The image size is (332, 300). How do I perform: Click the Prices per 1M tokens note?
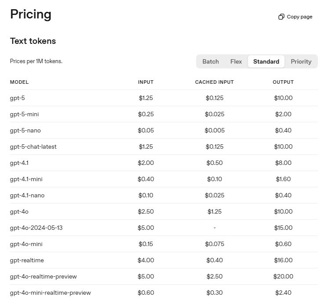[36, 61]
